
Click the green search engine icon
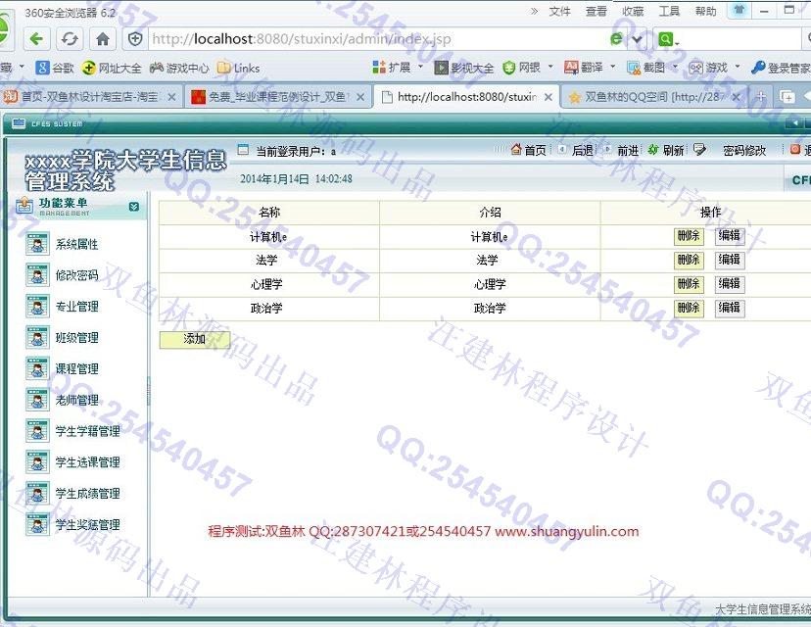[x=665, y=39]
